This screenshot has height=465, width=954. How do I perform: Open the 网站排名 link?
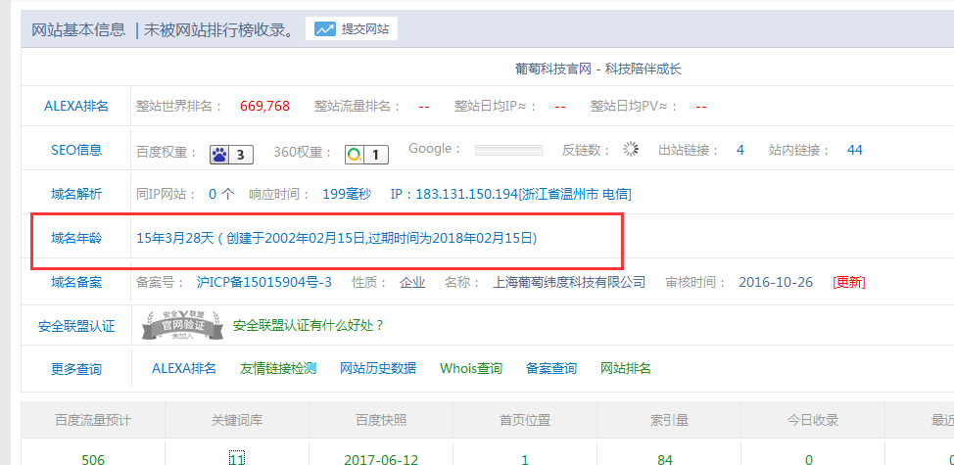[x=626, y=368]
